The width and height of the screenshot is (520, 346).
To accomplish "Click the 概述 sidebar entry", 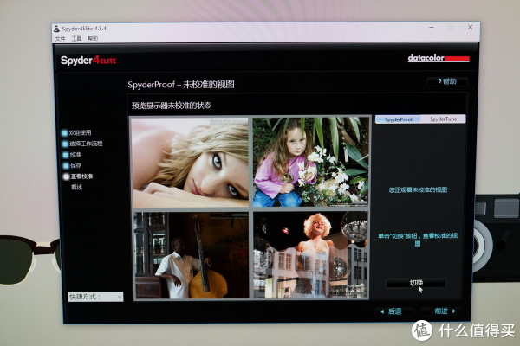I will click(x=76, y=187).
